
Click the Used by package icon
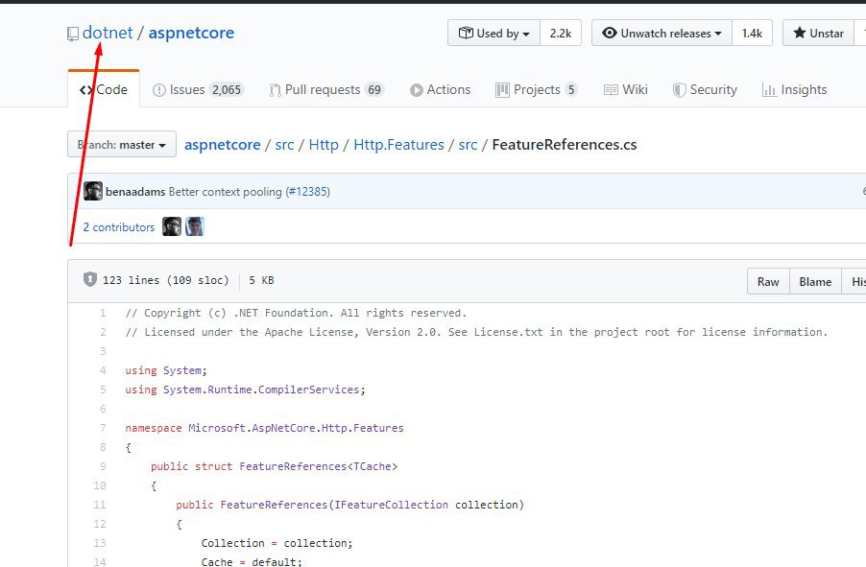click(466, 34)
